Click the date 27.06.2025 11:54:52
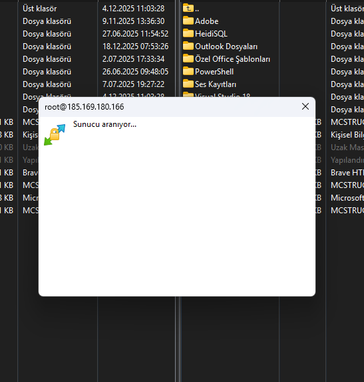This screenshot has width=364, height=382. click(x=135, y=34)
